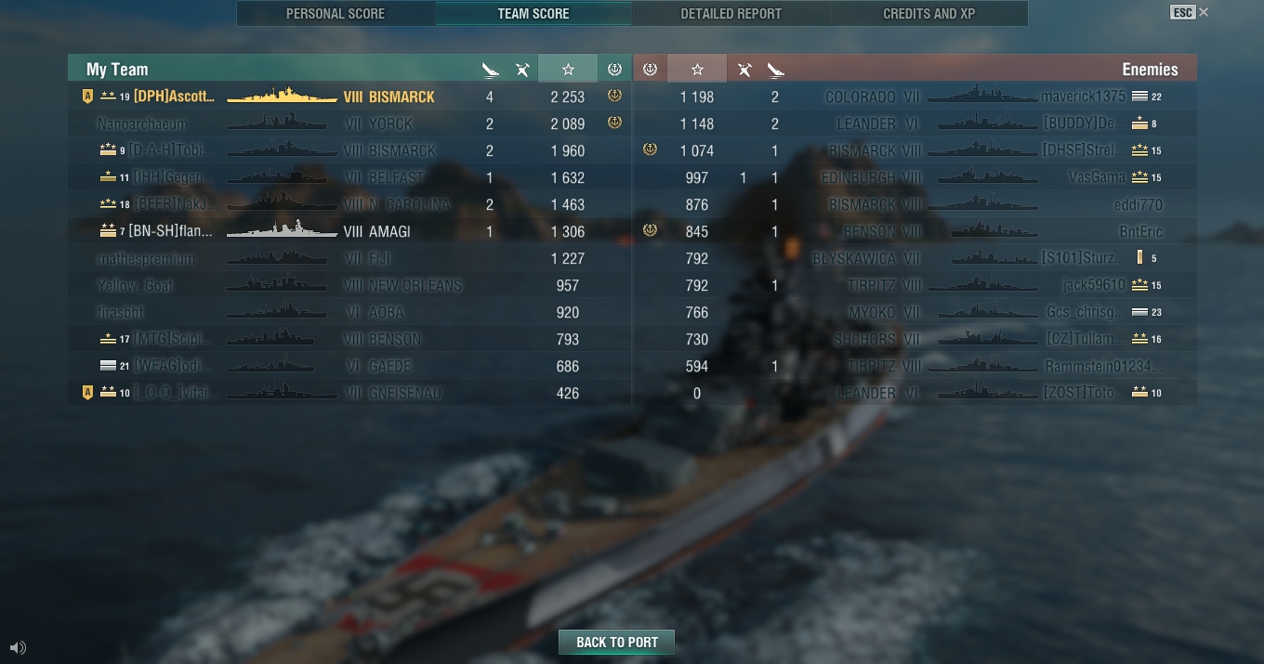Viewport: 1264px width, 664px height.
Task: Click the Back to Port button
Action: tap(616, 643)
